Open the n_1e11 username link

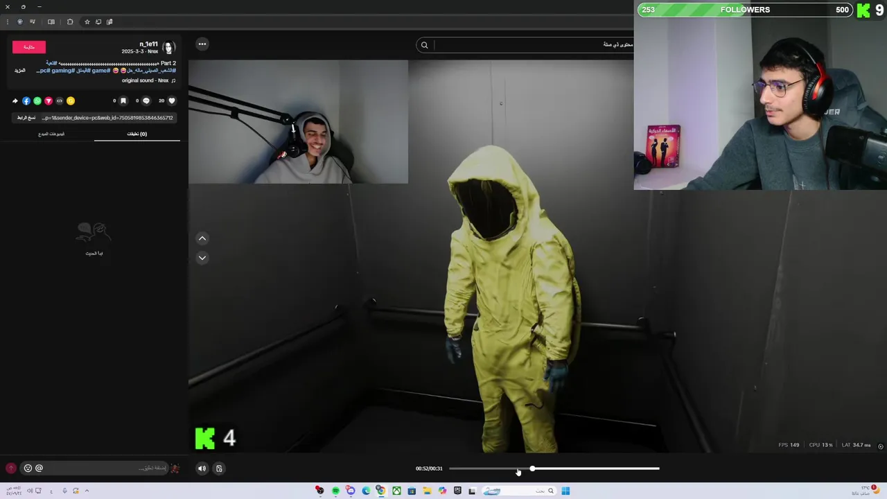click(148, 44)
